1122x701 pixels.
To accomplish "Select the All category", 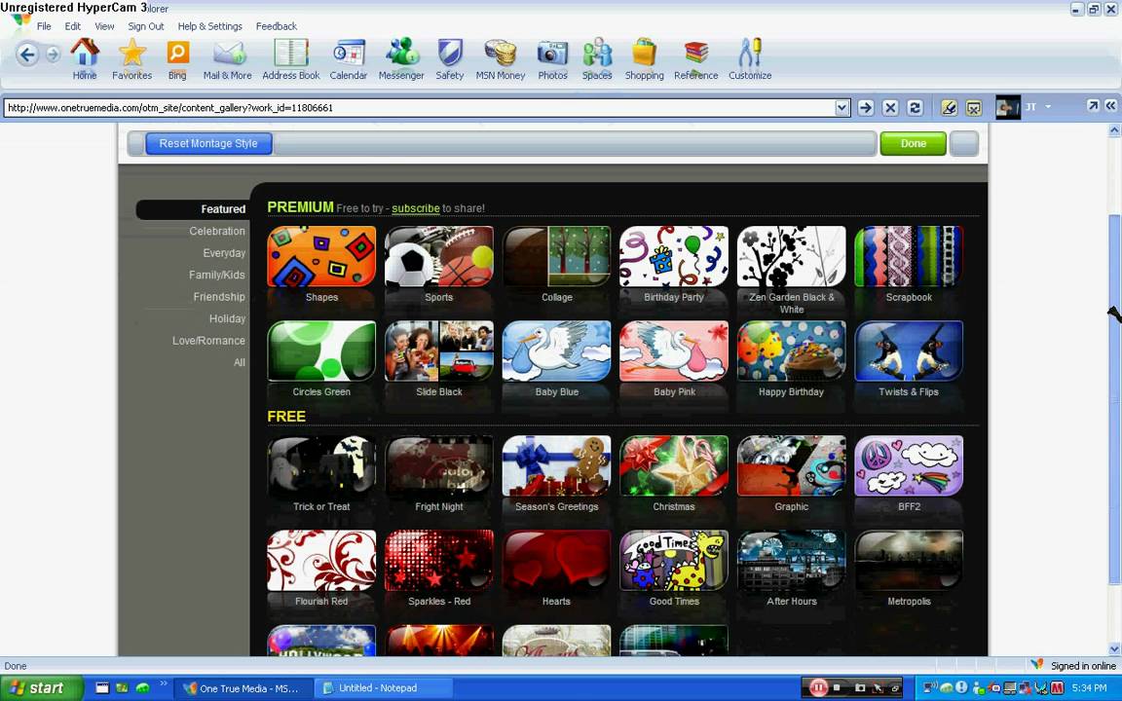I will (239, 362).
